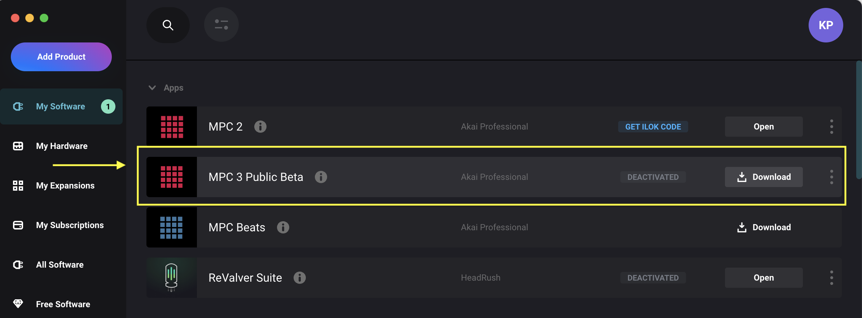Switch to My Expansions section
Screen dimensions: 862x318
(x=65, y=186)
